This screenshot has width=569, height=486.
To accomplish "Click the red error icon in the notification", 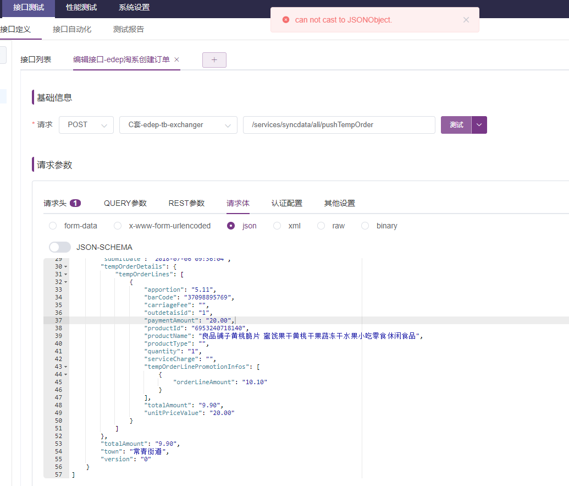I will (286, 20).
